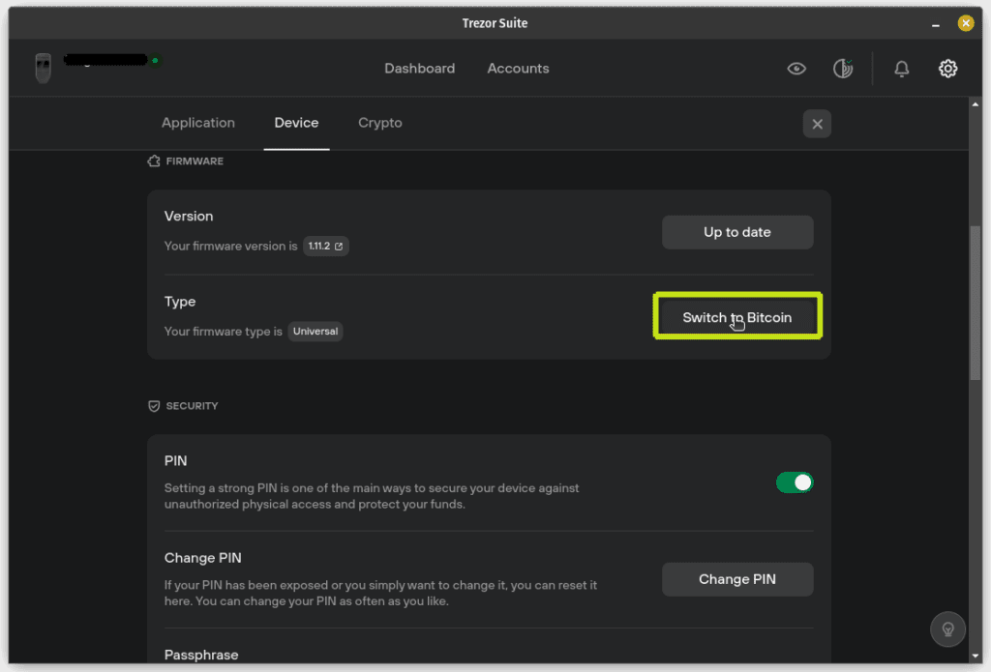Open the device selector by device name
Viewport: 991px width, 672px height.
tap(105, 60)
